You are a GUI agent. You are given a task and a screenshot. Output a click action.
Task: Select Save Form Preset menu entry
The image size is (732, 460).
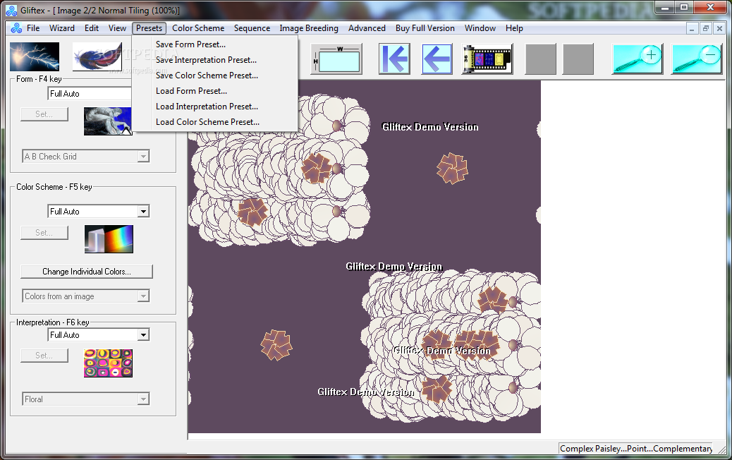215,44
